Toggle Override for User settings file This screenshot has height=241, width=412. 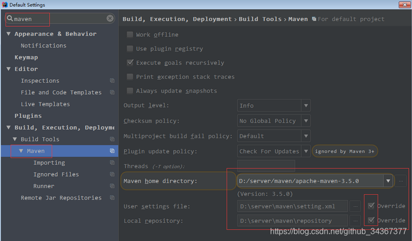[x=371, y=206]
